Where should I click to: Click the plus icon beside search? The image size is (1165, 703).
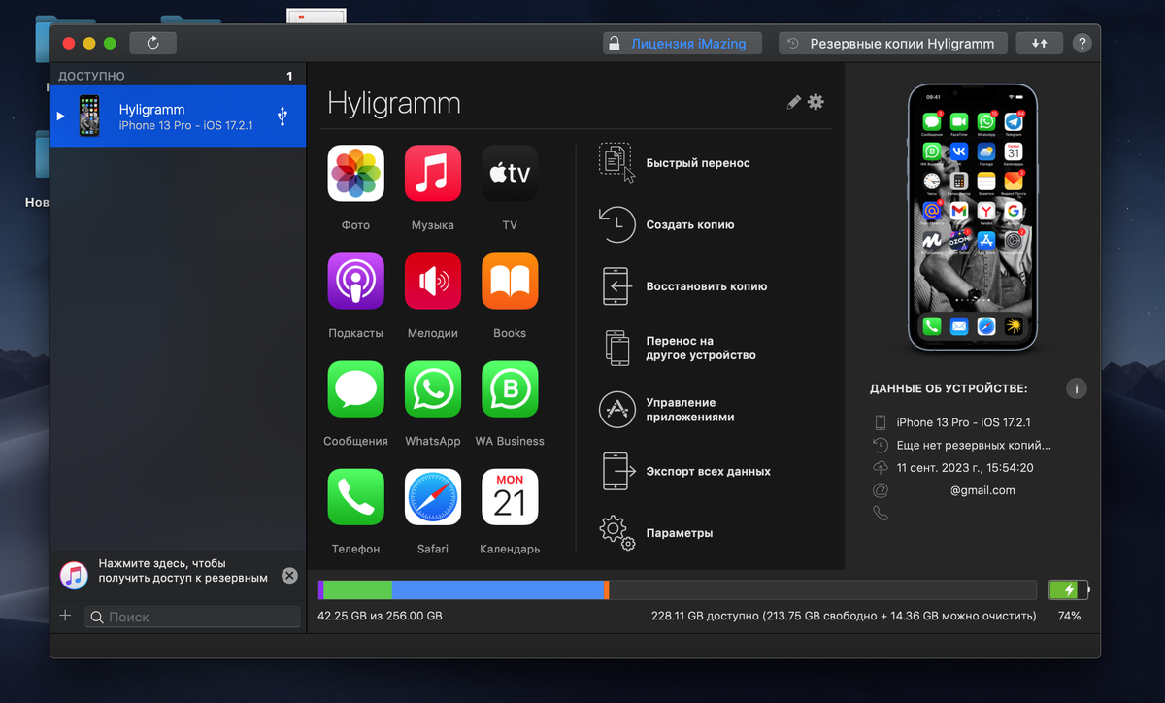tap(66, 616)
